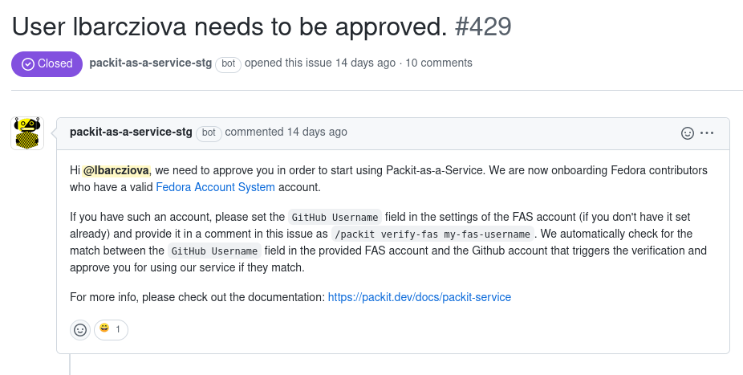The width and height of the screenshot is (743, 375).
Task: Click the "10 comments" text in the header
Action: coord(439,63)
